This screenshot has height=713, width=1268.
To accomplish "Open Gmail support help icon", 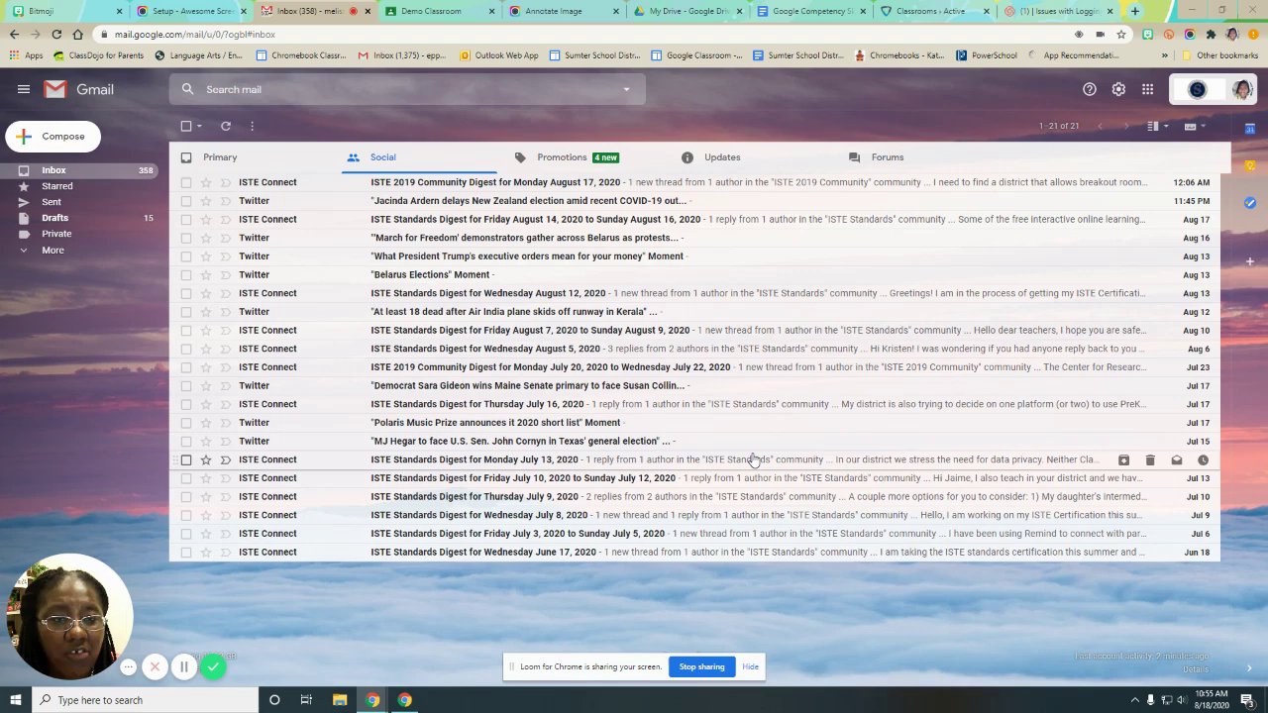I will pos(1090,89).
